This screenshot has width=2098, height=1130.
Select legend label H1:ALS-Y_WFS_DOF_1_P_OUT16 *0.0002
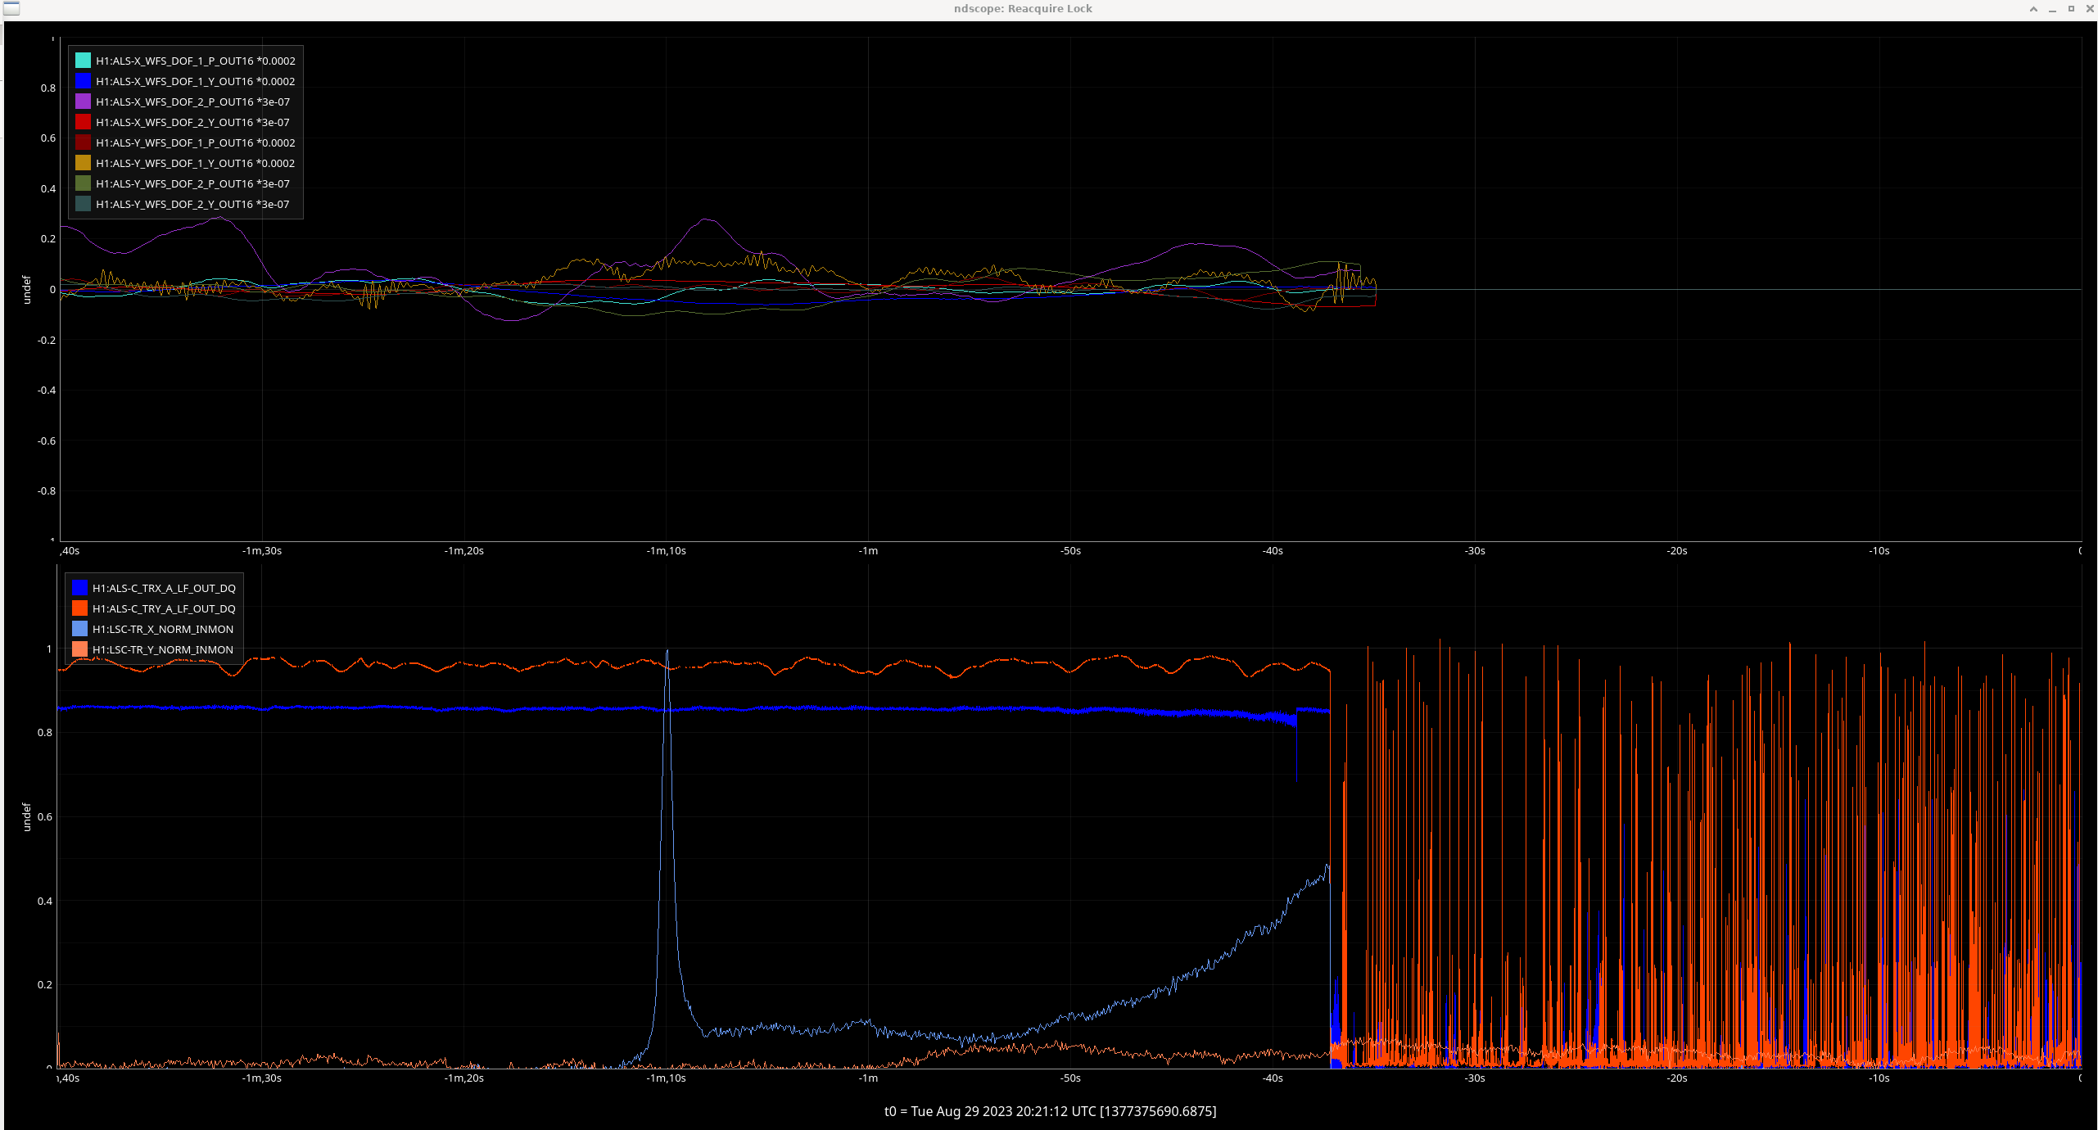pyautogui.click(x=196, y=142)
